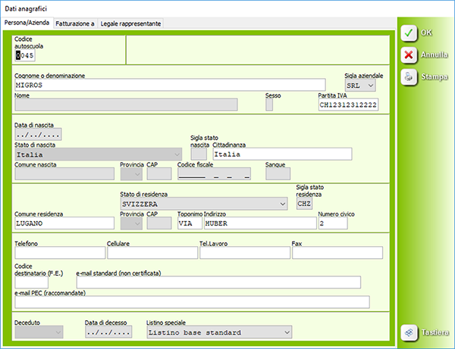Click the red X Annulla icon

click(x=408, y=55)
